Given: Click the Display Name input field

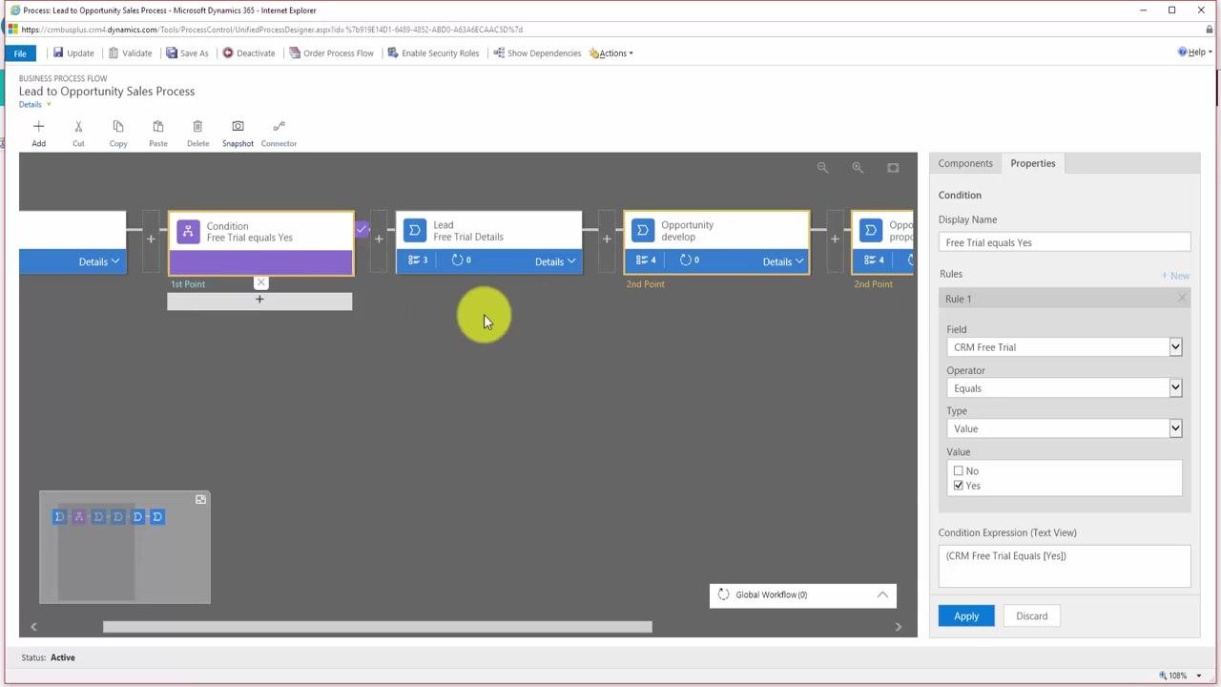Looking at the screenshot, I should (1065, 242).
